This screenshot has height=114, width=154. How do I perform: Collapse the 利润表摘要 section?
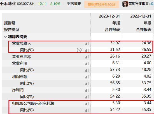(5, 37)
